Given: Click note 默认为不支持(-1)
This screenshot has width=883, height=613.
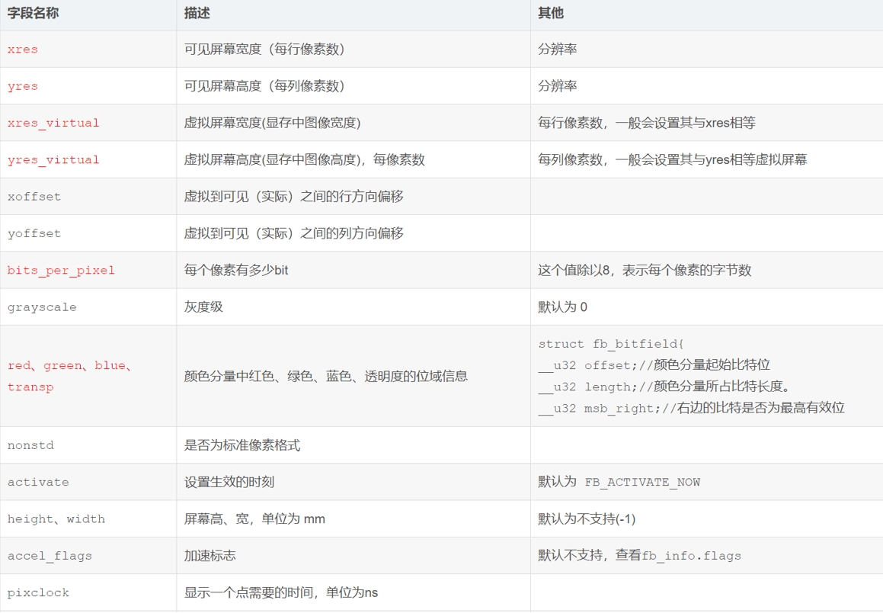Looking at the screenshot, I should tap(587, 519).
